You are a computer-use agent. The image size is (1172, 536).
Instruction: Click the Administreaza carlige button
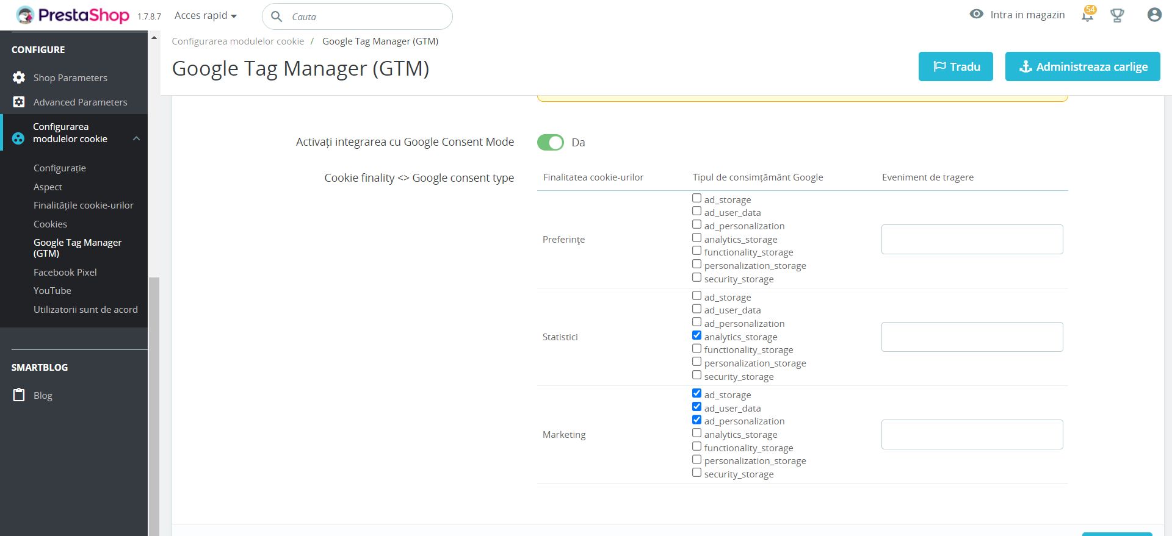(x=1082, y=66)
